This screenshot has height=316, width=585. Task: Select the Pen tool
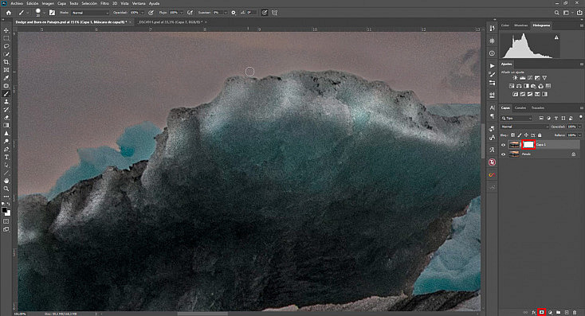[6, 149]
